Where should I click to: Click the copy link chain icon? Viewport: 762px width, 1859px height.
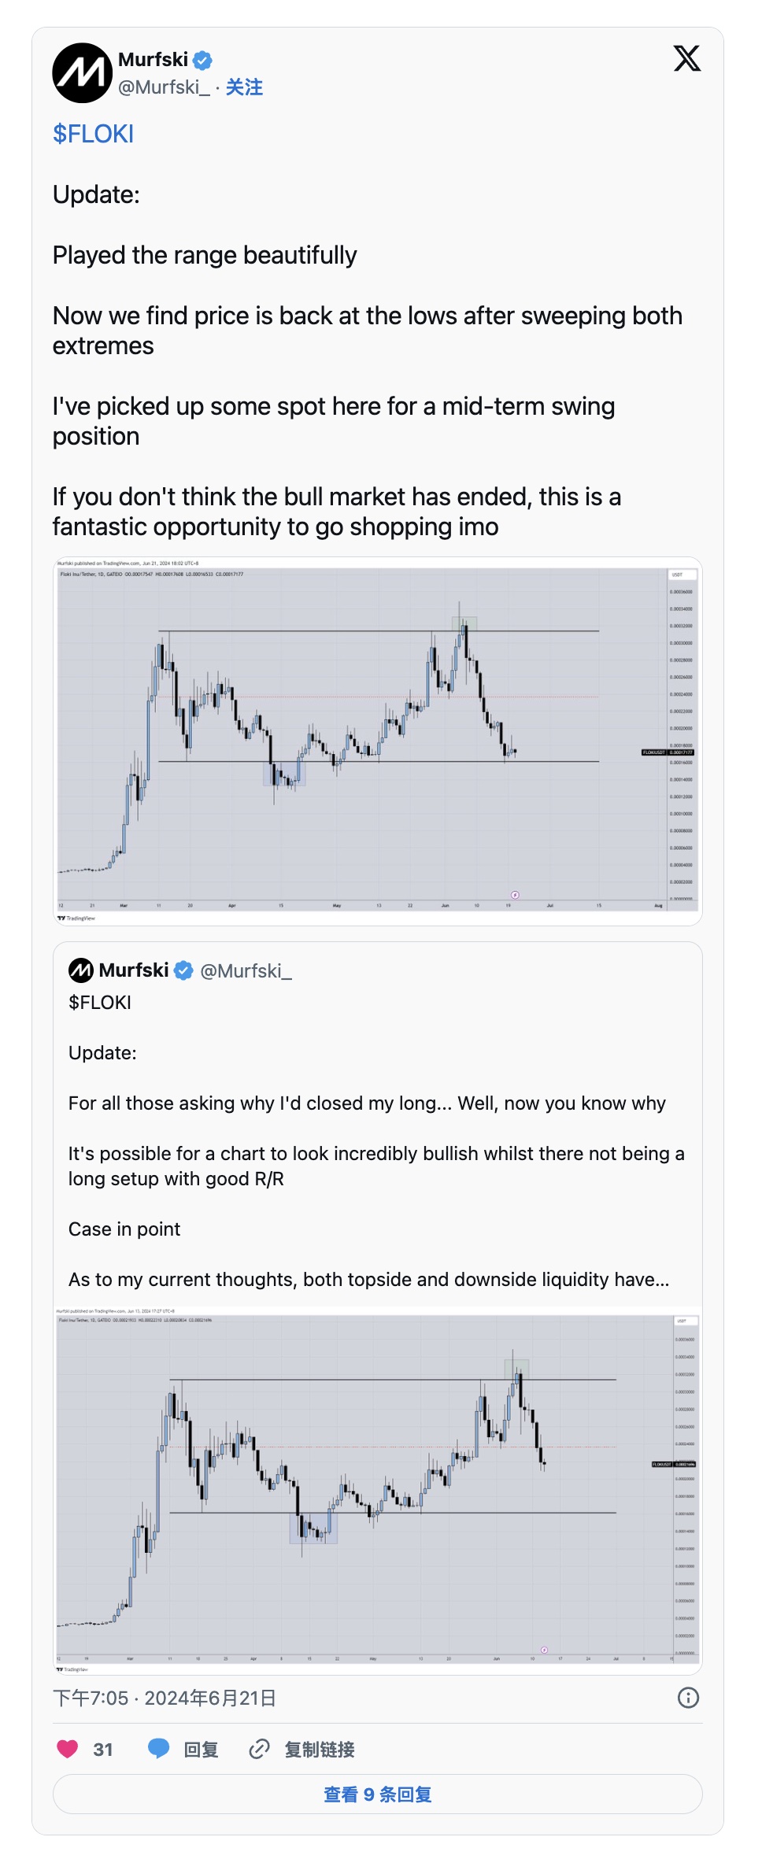click(x=259, y=1748)
